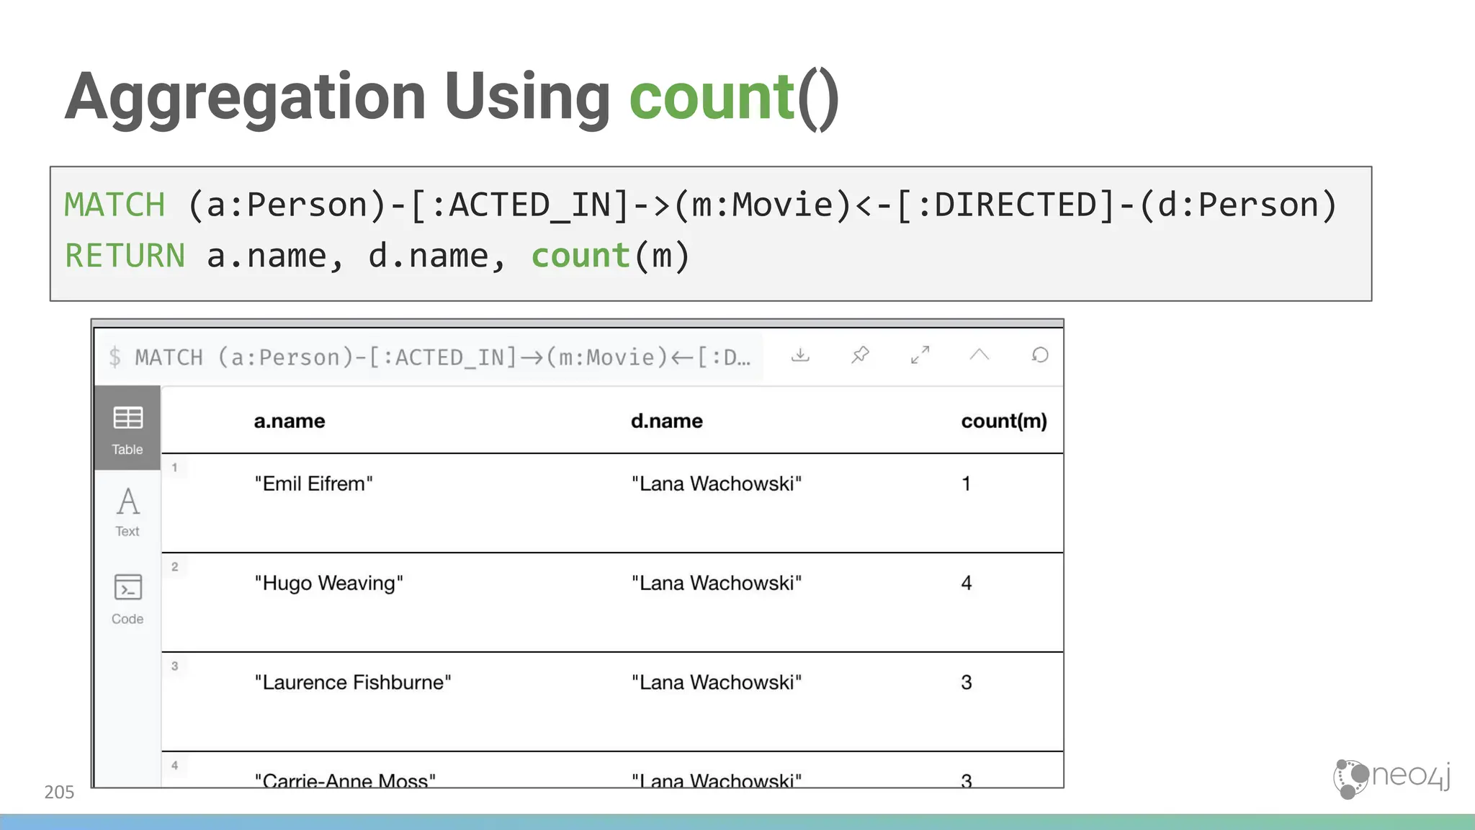Click count value 3 in Laurence Fishburne row
Viewport: 1475px width, 830px height.
click(x=967, y=682)
